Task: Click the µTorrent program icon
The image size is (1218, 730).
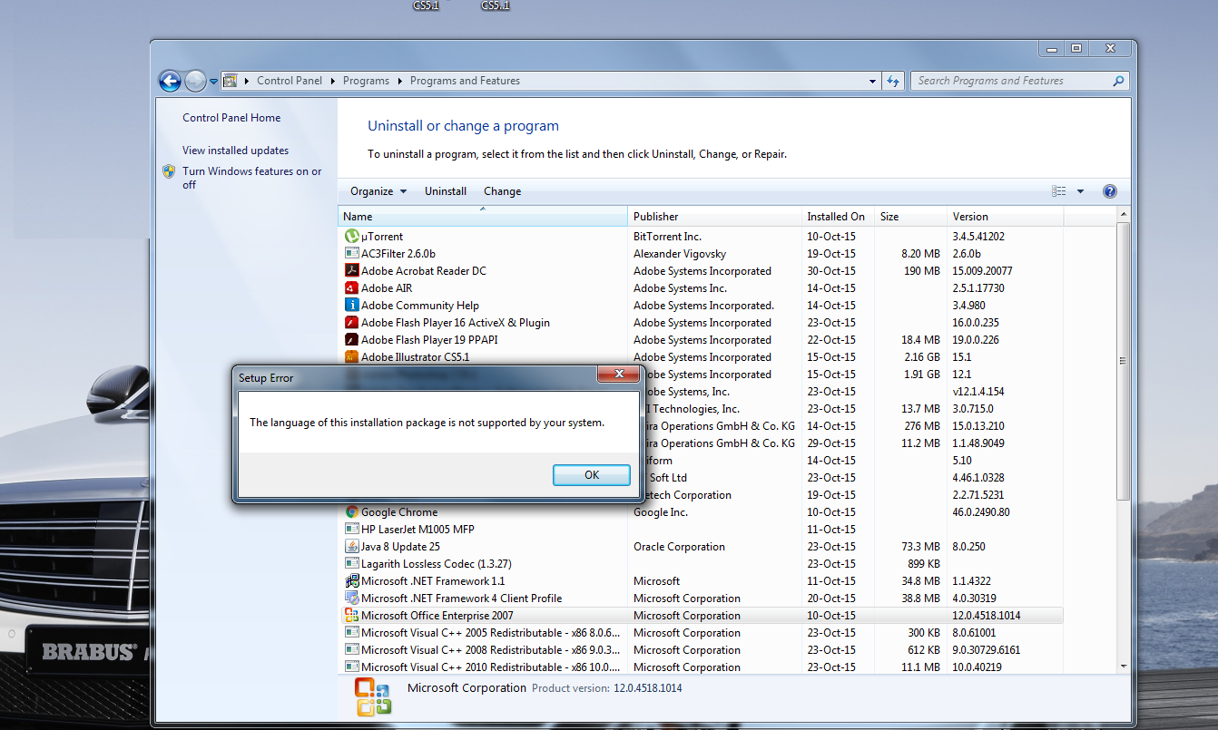Action: click(352, 237)
